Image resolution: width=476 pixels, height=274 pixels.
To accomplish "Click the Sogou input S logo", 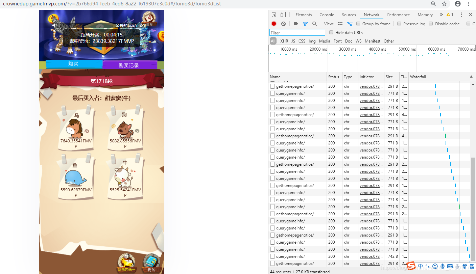I will coord(411,266).
